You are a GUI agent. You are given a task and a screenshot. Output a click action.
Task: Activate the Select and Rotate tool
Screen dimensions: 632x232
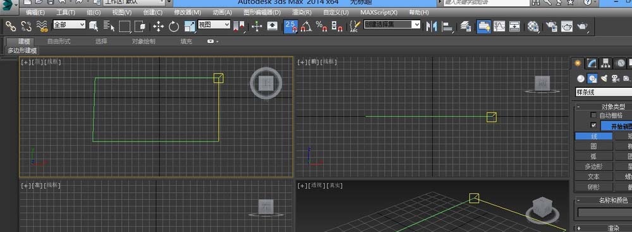coord(174,27)
